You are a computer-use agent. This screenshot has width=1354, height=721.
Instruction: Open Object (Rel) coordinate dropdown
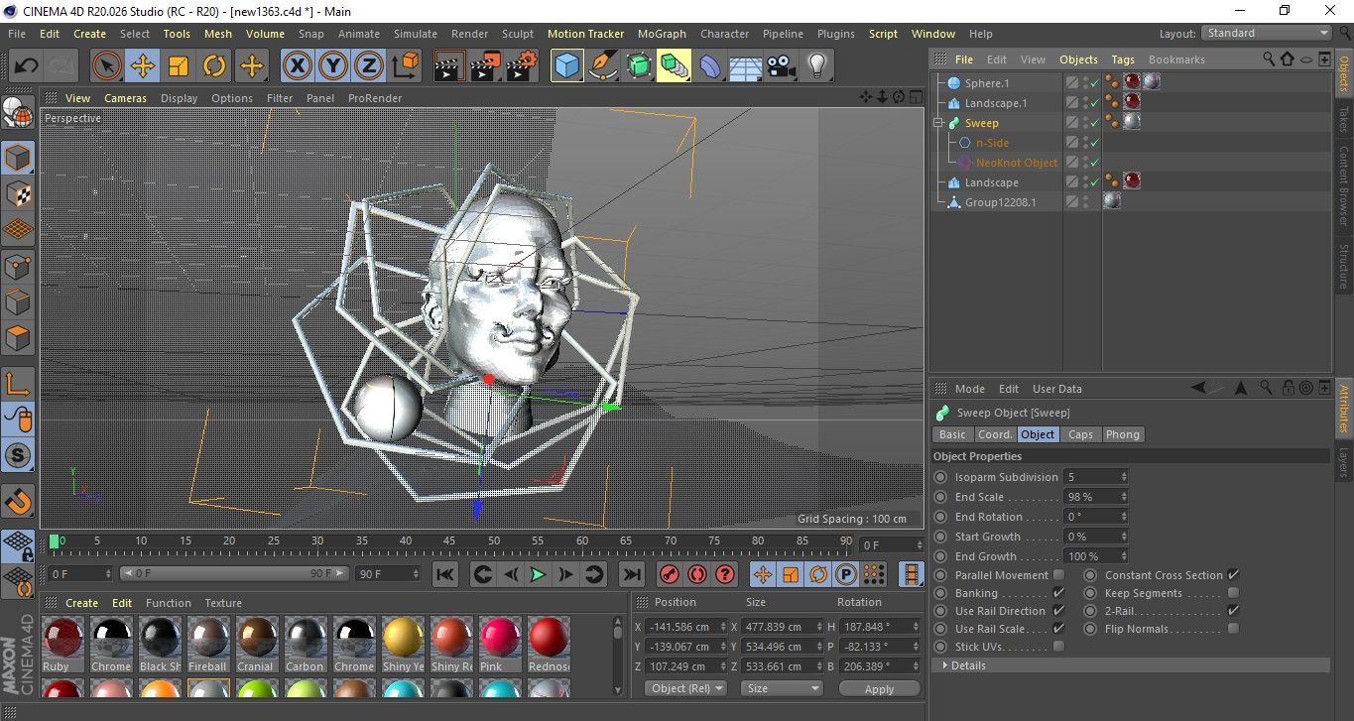pos(685,688)
